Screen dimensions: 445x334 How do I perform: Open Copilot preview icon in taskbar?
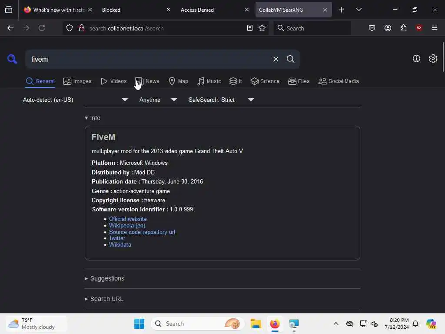431,324
